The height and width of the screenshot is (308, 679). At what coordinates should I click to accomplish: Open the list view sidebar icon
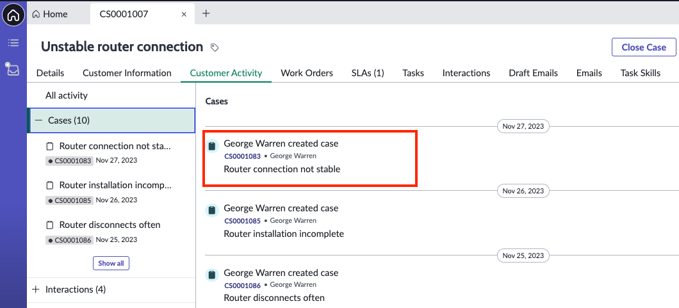pos(13,43)
